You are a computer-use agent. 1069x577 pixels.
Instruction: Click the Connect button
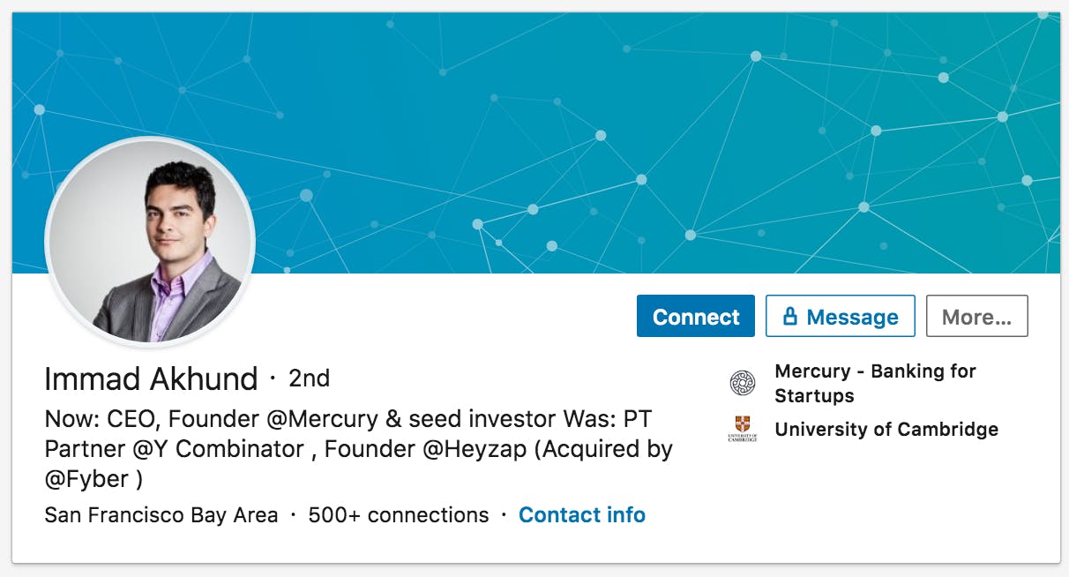pos(695,316)
